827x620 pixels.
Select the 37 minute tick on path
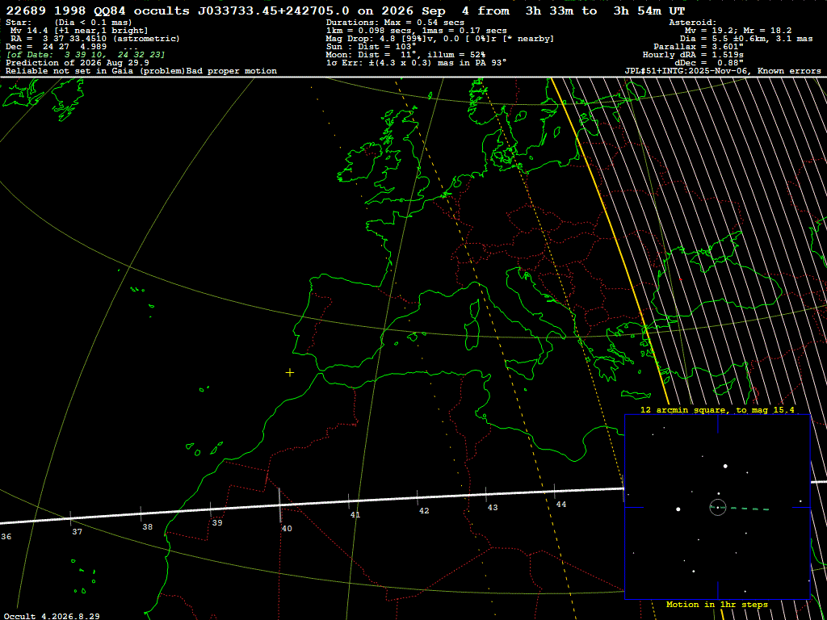71,517
